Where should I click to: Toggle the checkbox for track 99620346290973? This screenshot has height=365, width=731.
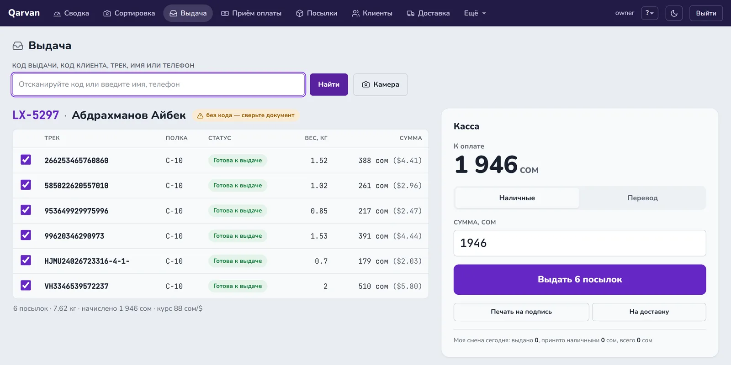[26, 235]
